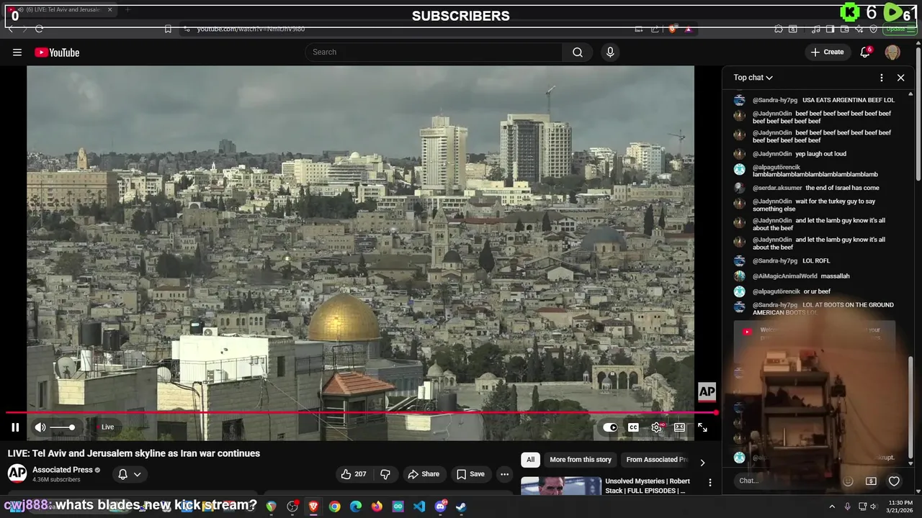This screenshot has height=518, width=922.
Task: Click @AiMagicAnimalWorld massallah chat message
Action: (836, 276)
